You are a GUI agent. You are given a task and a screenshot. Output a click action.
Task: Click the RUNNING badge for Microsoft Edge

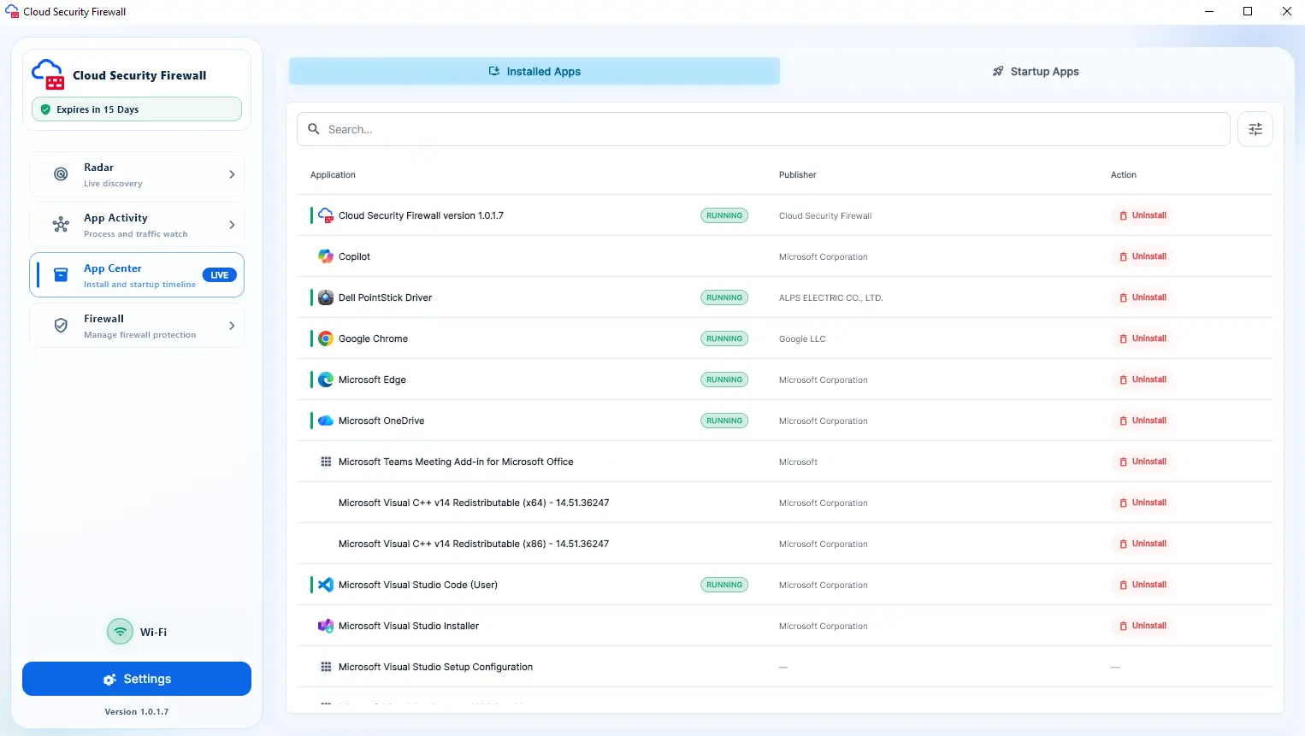pos(724,380)
